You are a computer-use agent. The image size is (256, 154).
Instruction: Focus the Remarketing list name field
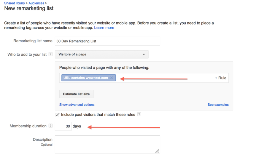pyautogui.click(x=107, y=41)
